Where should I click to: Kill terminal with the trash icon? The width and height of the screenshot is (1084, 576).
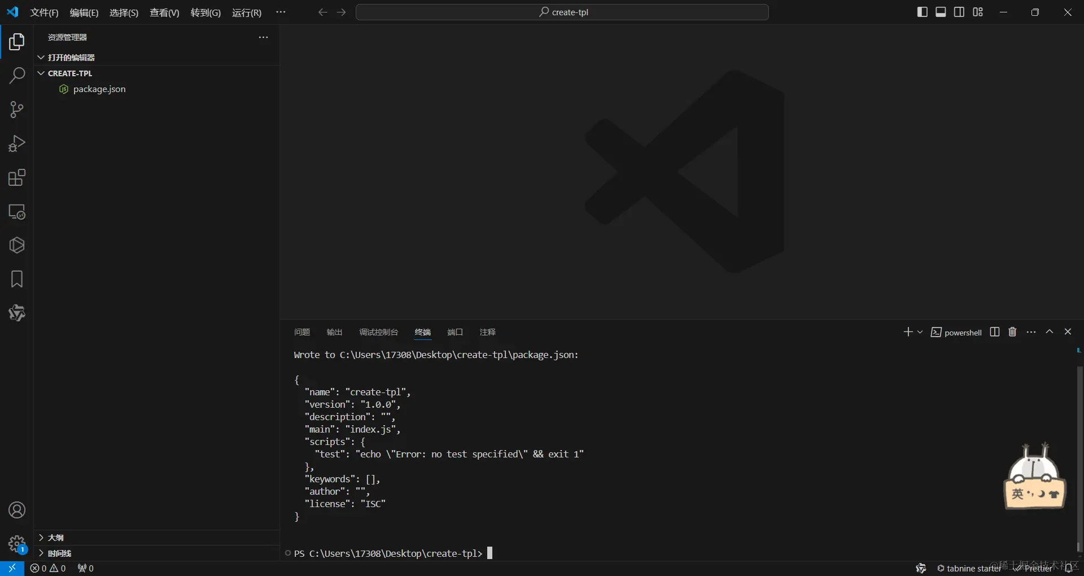coord(1013,332)
